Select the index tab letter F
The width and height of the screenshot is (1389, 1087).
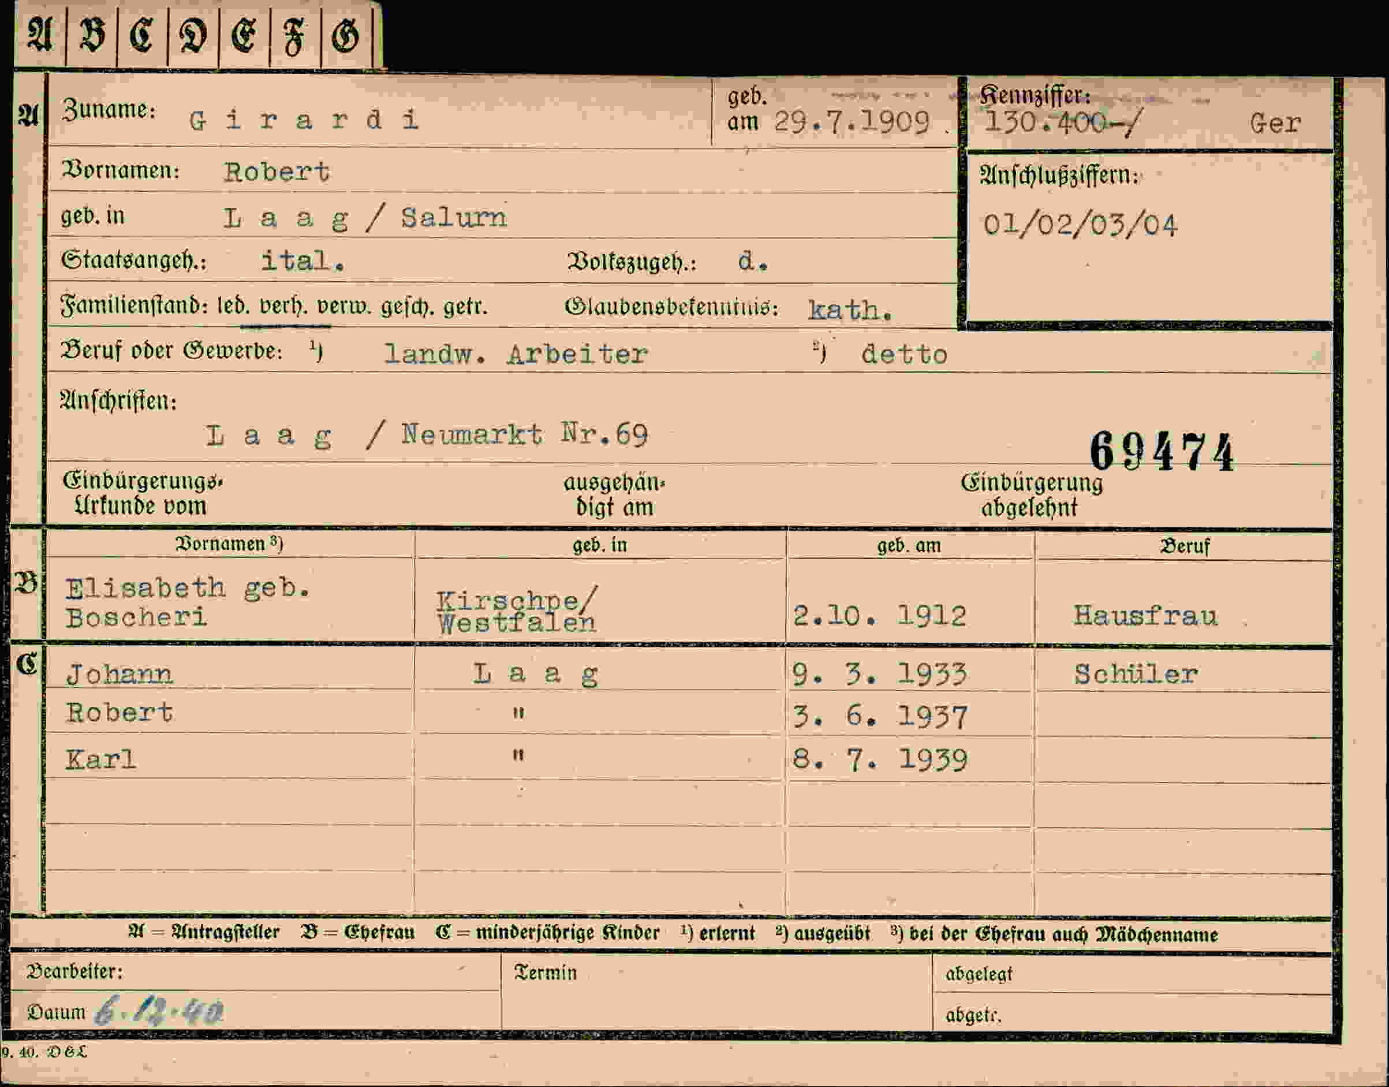coord(294,36)
